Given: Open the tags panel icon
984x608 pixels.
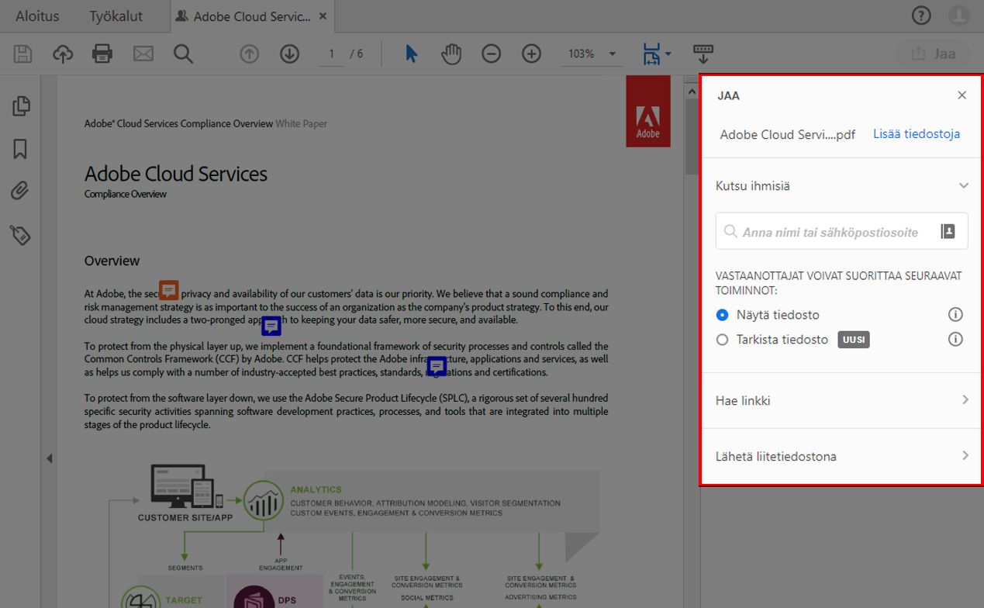Looking at the screenshot, I should coord(21,235).
